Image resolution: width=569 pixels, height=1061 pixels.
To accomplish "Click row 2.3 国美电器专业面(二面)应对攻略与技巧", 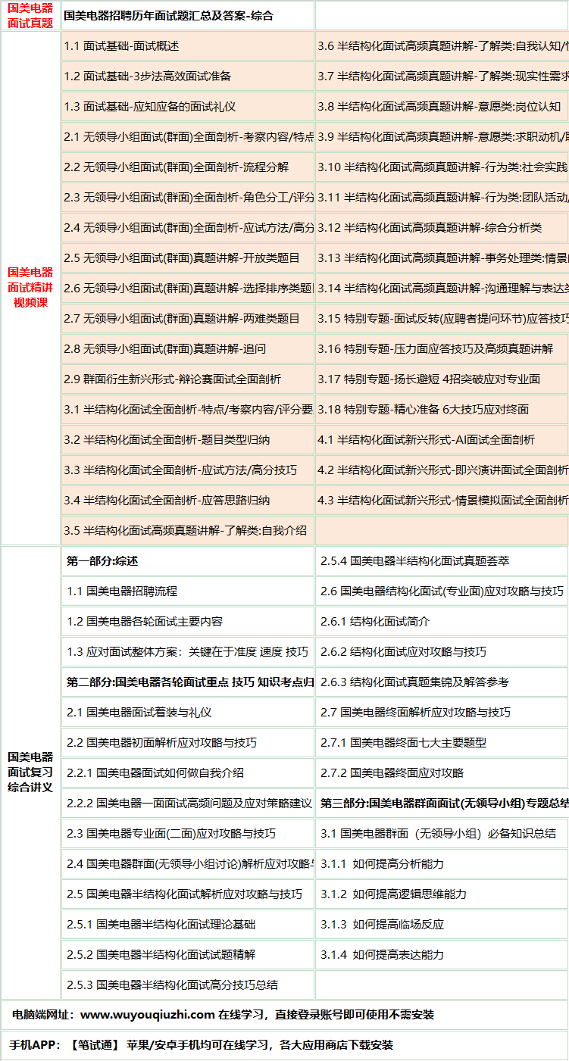I will click(188, 833).
